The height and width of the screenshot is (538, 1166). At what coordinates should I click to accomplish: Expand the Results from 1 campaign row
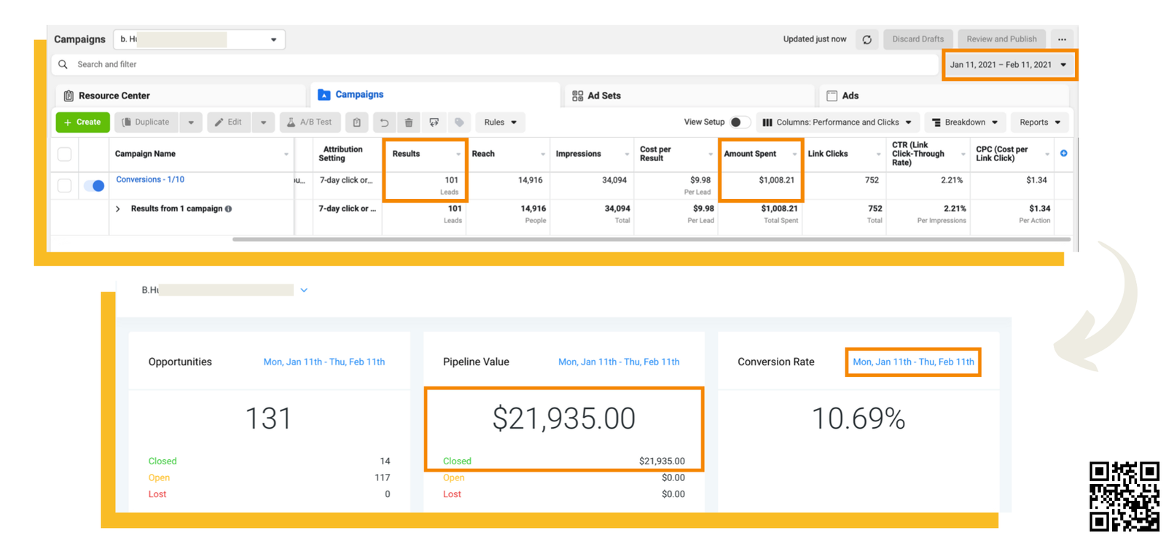(118, 209)
